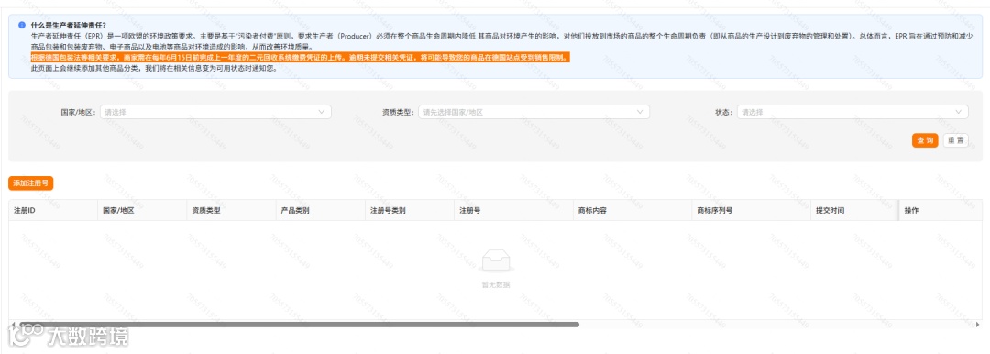Click the 暂无数据 placeholder text
Viewport: 990px width, 354px height.
496,284
